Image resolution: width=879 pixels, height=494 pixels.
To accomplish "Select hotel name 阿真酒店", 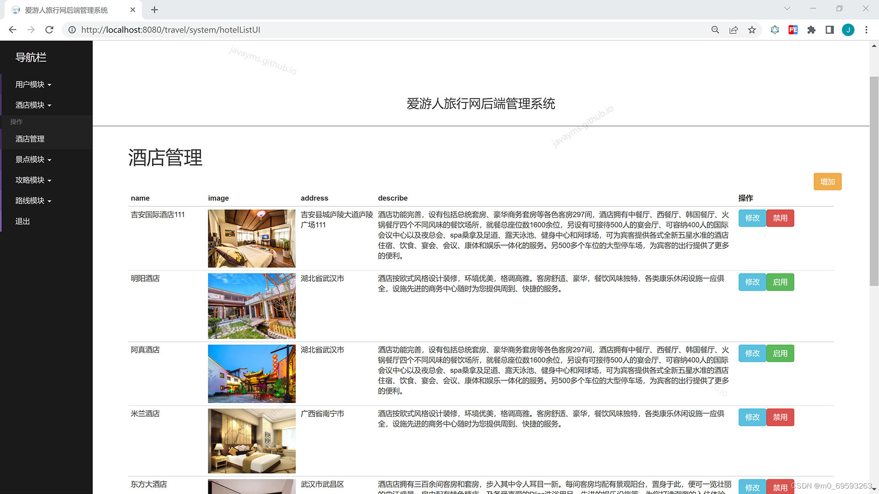I will coord(145,350).
